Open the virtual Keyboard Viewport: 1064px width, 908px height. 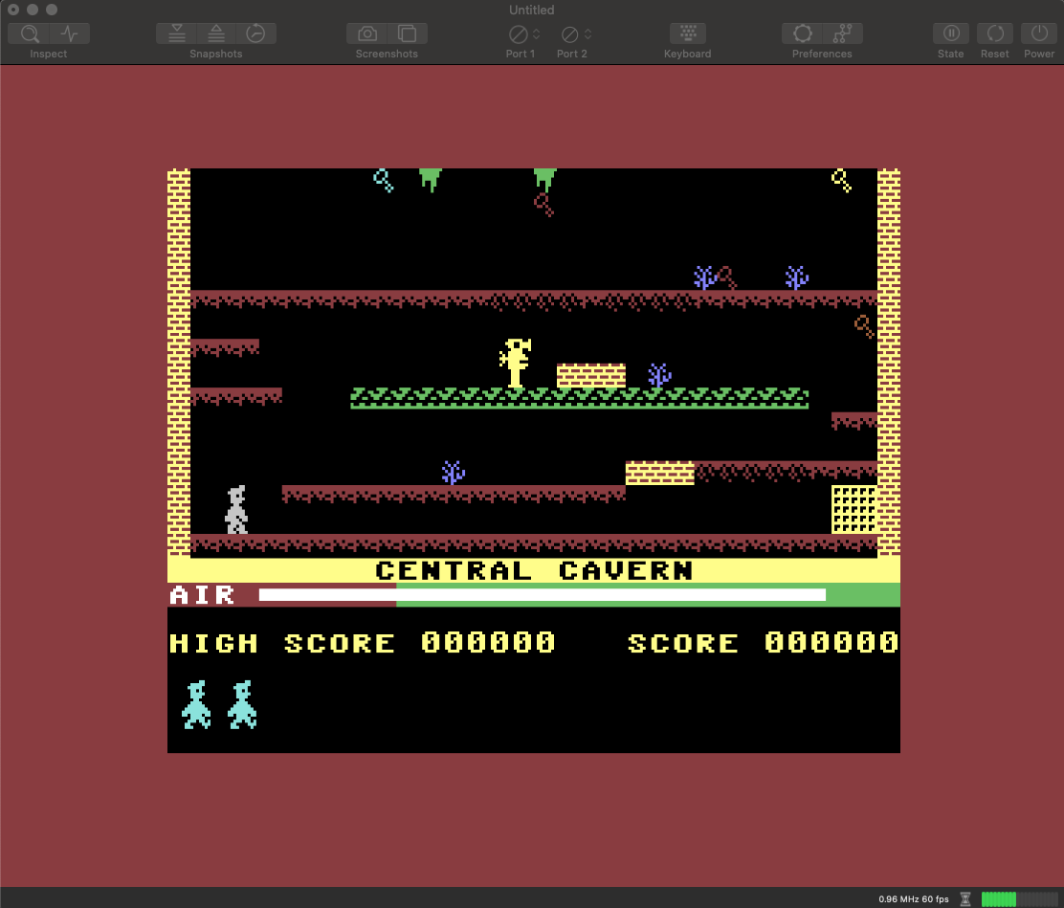pyautogui.click(x=687, y=33)
